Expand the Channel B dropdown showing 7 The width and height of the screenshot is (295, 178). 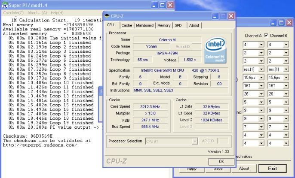tap(286, 127)
